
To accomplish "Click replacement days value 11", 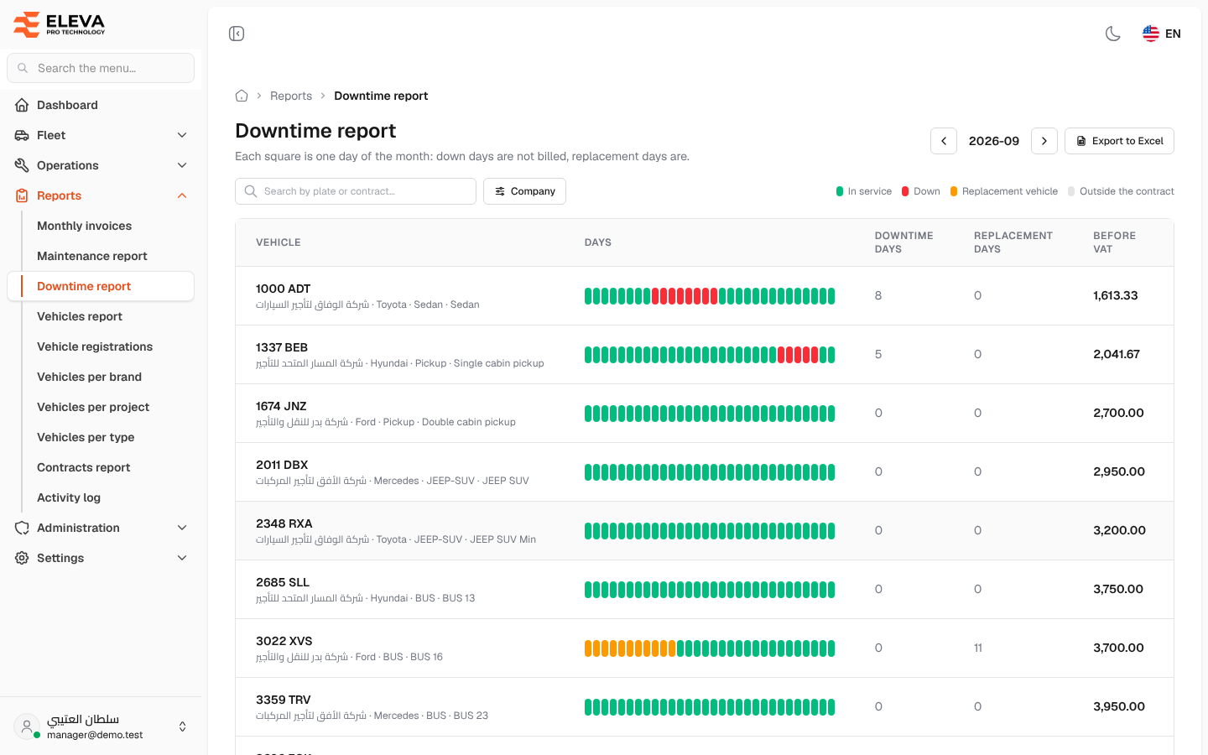I will tap(978, 648).
